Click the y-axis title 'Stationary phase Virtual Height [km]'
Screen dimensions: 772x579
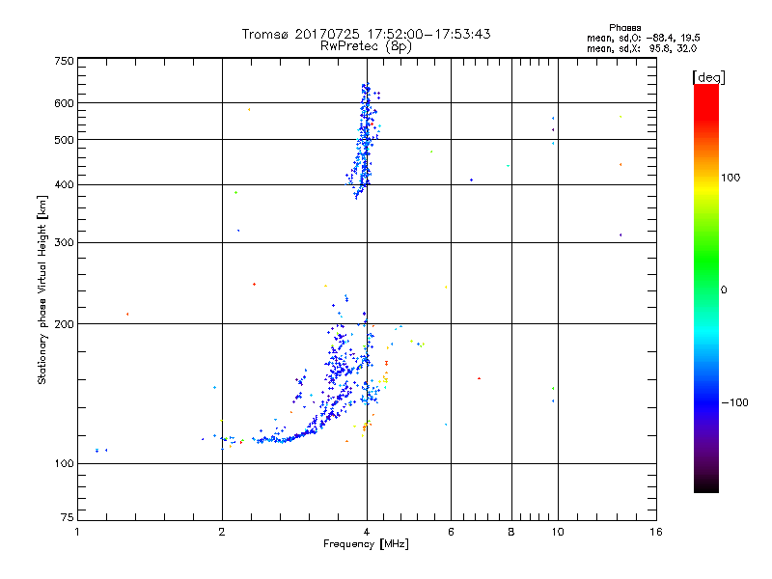point(41,289)
